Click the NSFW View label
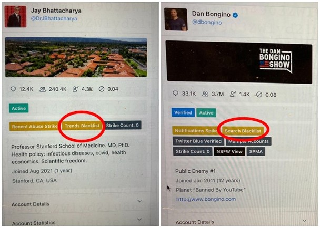 coord(229,152)
